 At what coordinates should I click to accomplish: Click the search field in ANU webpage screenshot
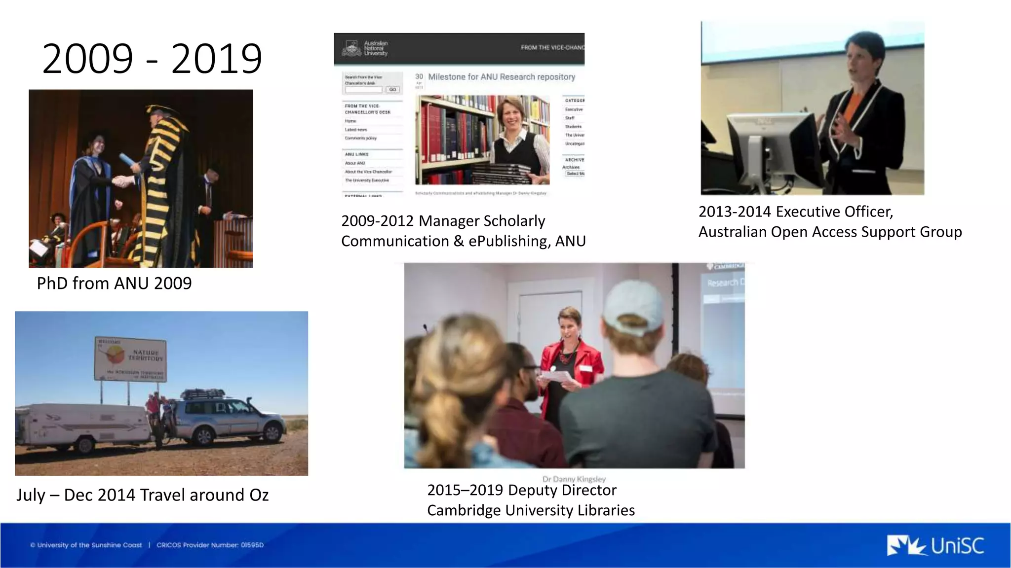click(x=364, y=90)
